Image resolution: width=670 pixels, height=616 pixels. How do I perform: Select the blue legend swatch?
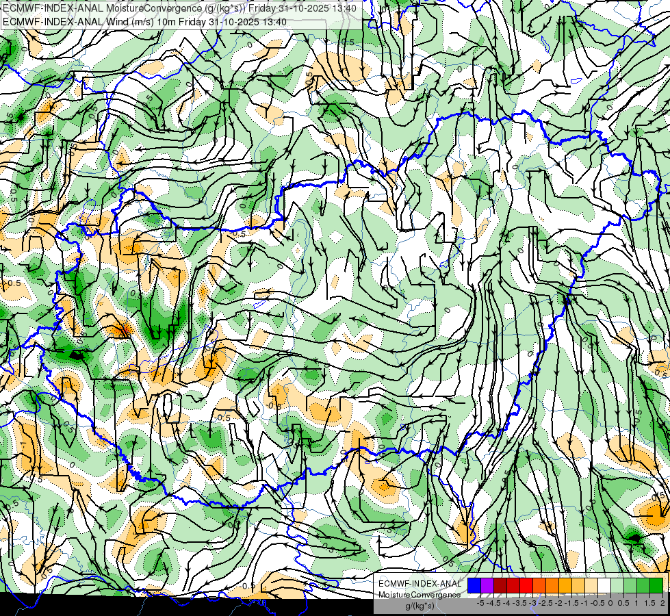474,586
